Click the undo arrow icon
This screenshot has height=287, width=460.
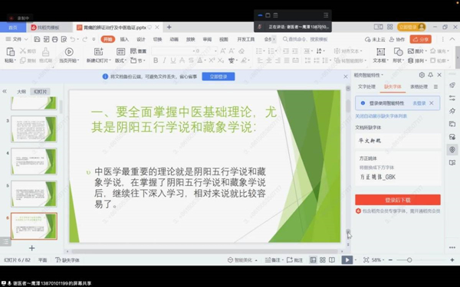point(73,39)
